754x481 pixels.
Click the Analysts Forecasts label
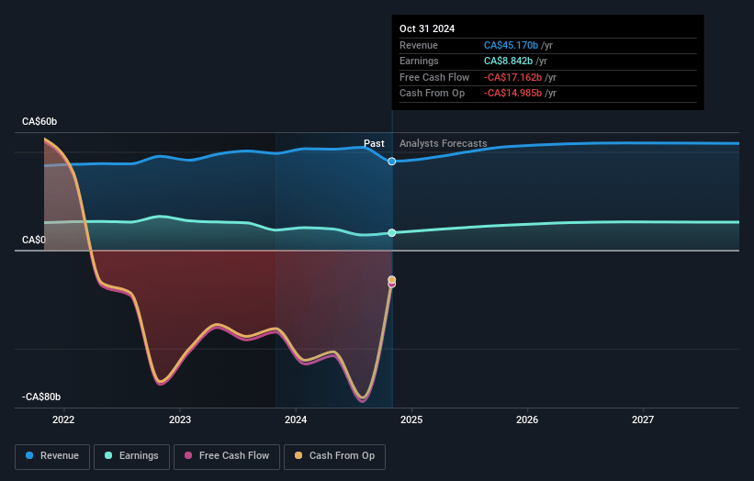point(443,143)
